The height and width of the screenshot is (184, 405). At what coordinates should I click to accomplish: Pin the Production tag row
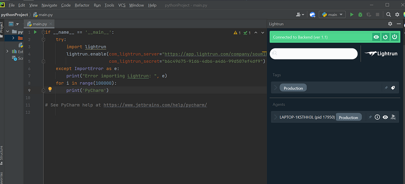tap(386, 88)
